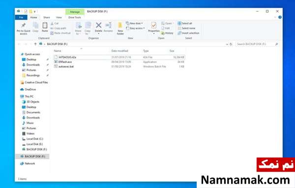
Task: Select the X470AOGG.42a file
Action: 119,57
